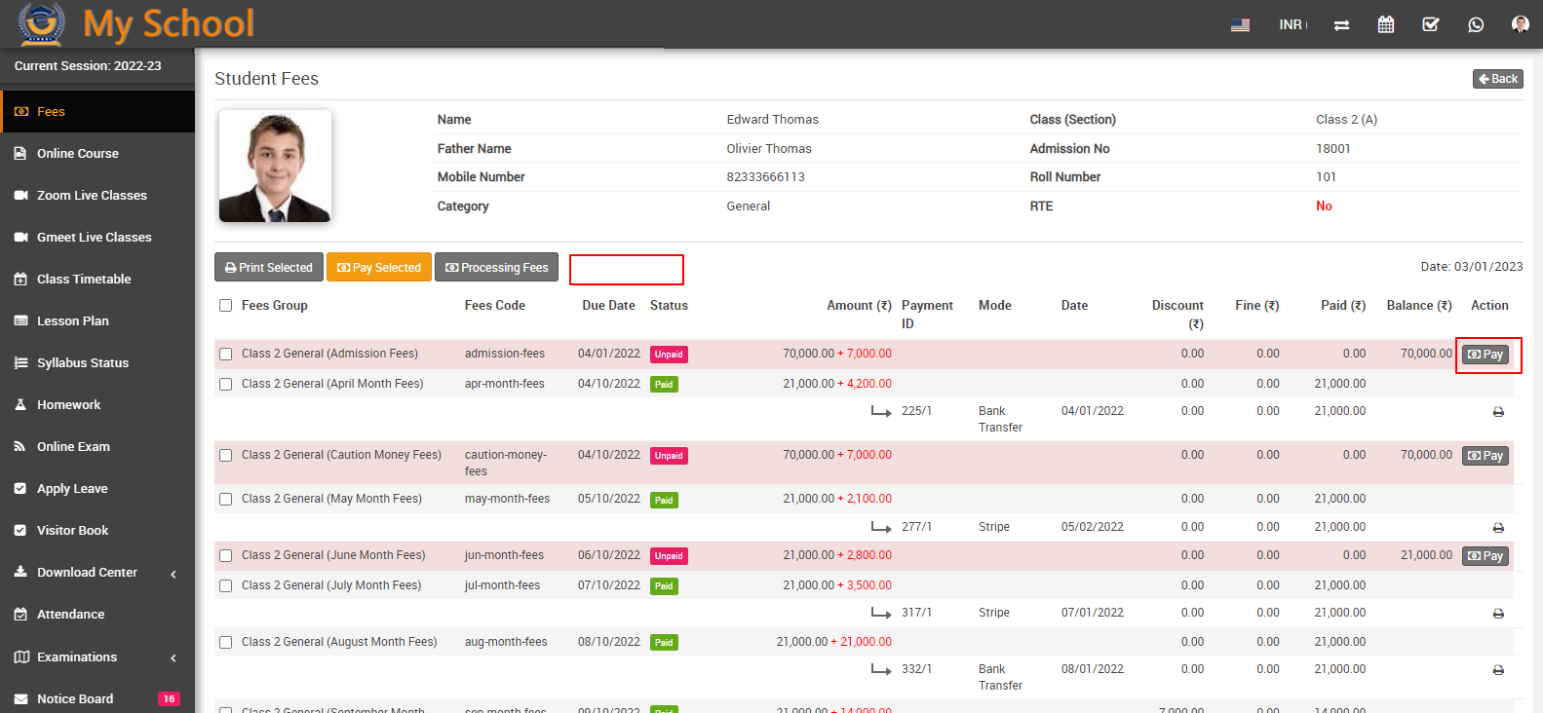
Task: Click the US flag language icon
Action: click(x=1240, y=25)
